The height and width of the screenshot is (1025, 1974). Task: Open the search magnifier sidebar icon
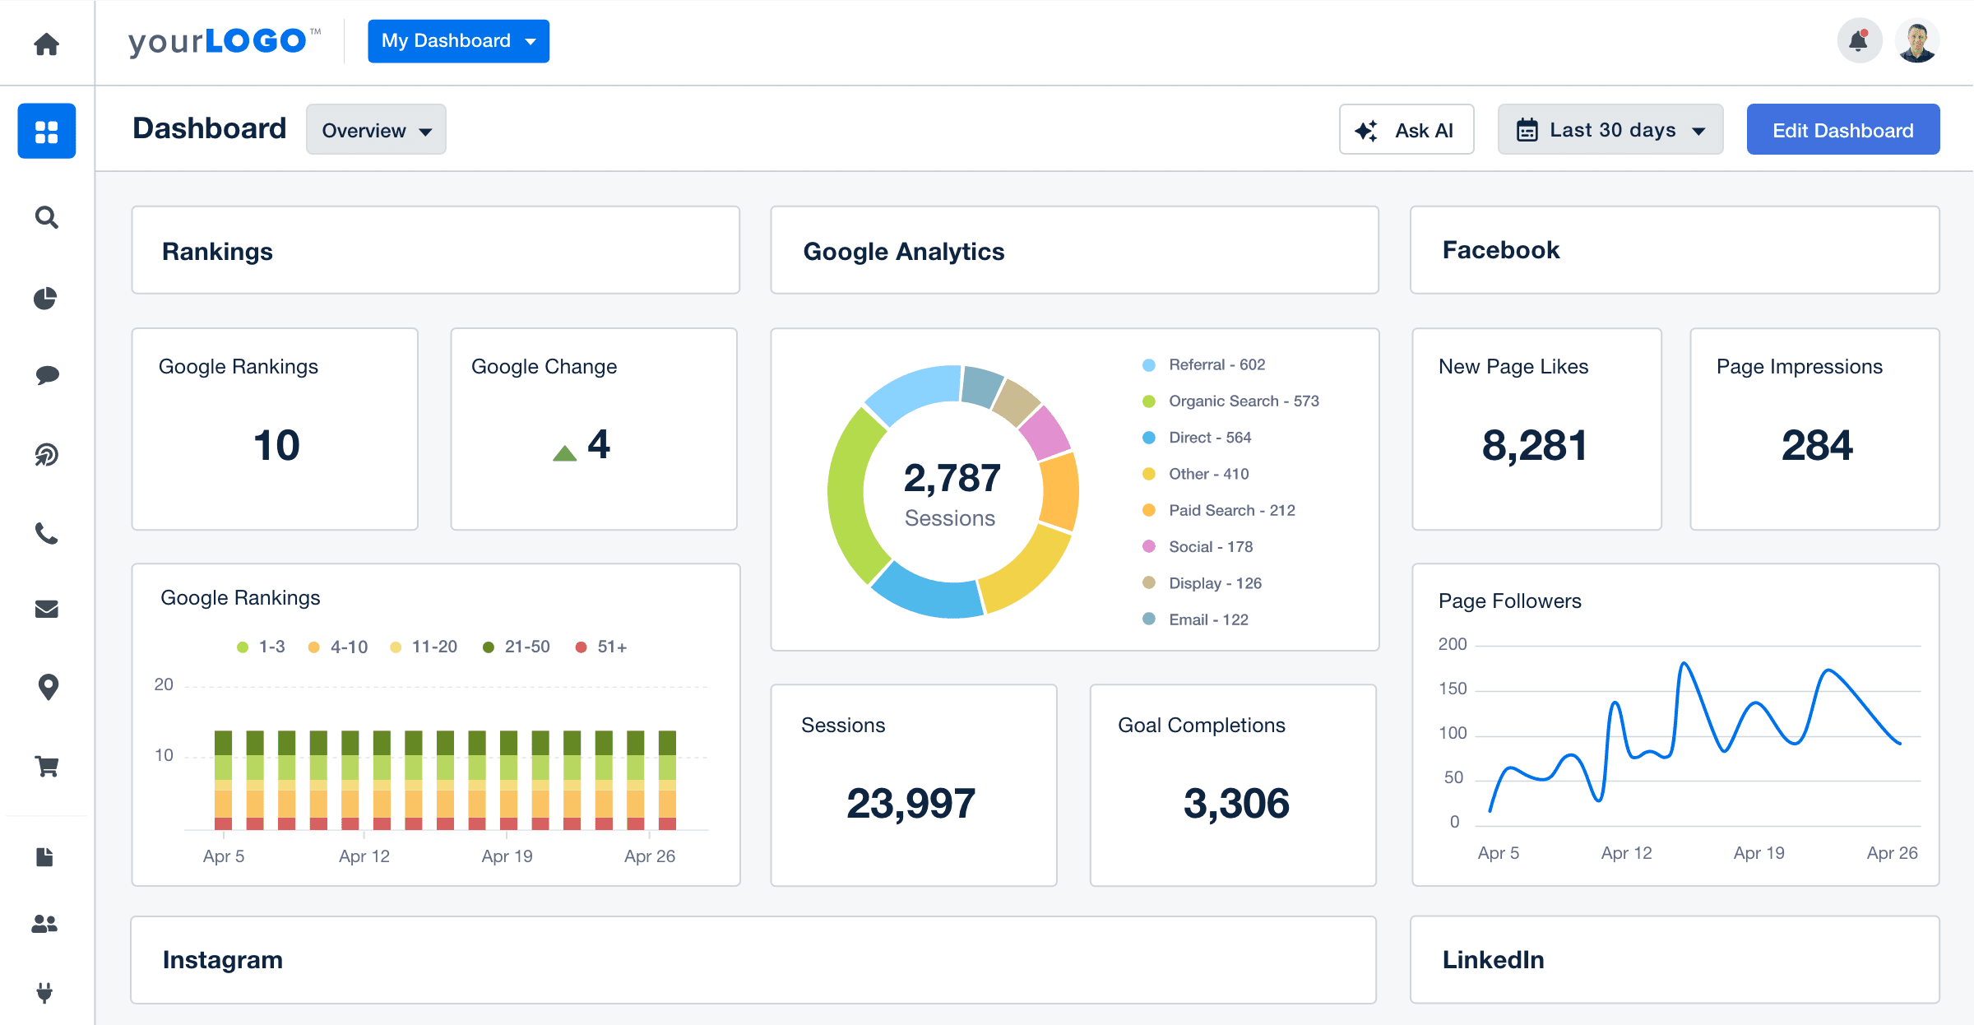click(x=46, y=217)
